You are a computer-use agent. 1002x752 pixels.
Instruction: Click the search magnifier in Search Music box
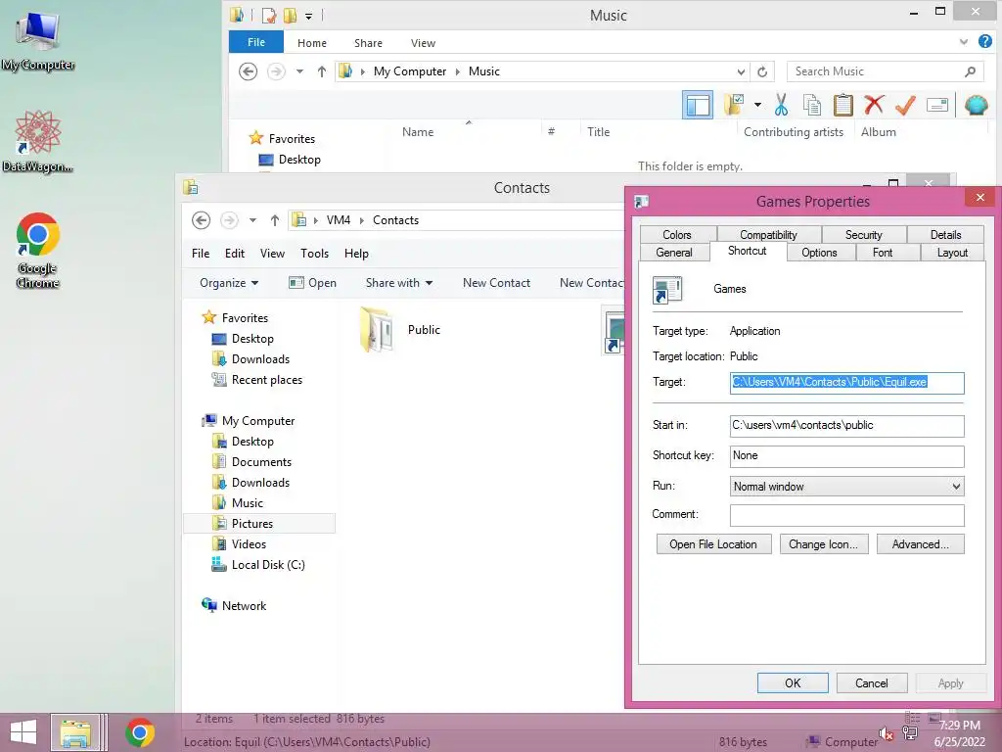[970, 71]
